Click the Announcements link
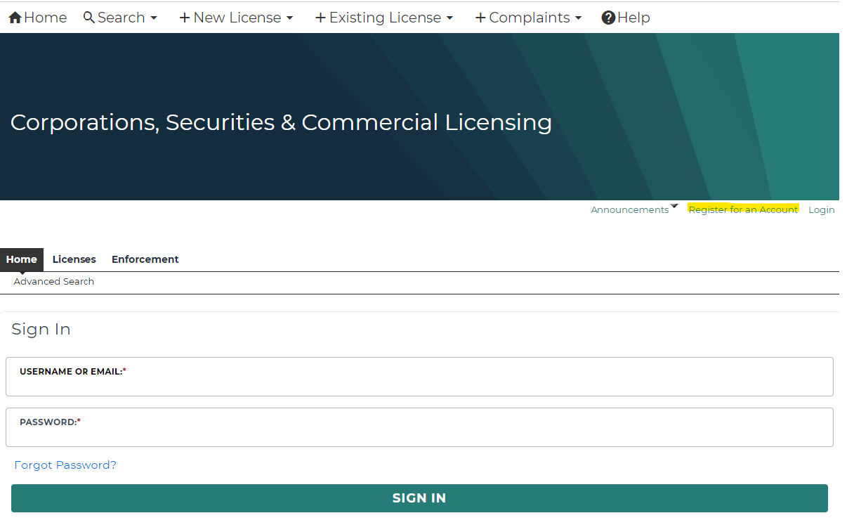 click(630, 209)
